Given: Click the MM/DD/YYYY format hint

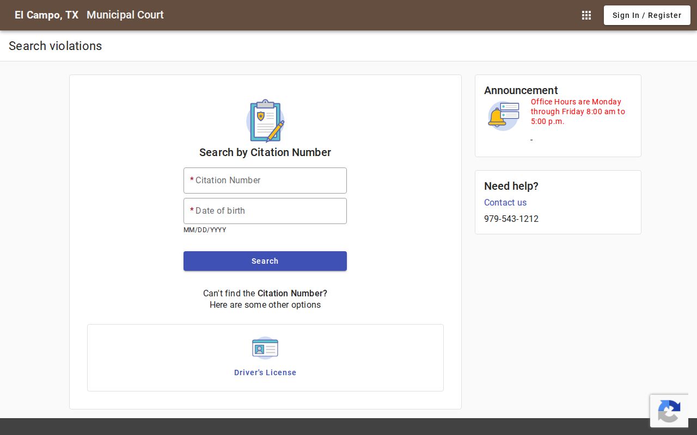Looking at the screenshot, I should [x=205, y=230].
